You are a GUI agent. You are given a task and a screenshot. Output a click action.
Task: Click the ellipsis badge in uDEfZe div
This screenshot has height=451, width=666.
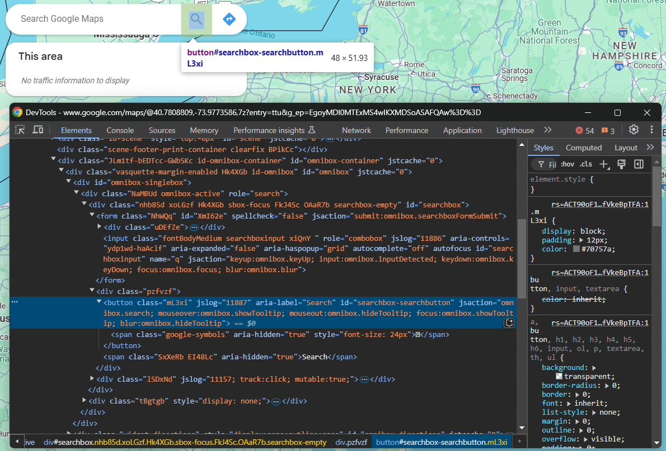pyautogui.click(x=195, y=227)
